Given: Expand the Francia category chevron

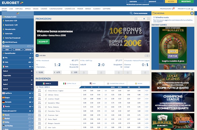Looking at the screenshot, I should pyautogui.click(x=32, y=106).
